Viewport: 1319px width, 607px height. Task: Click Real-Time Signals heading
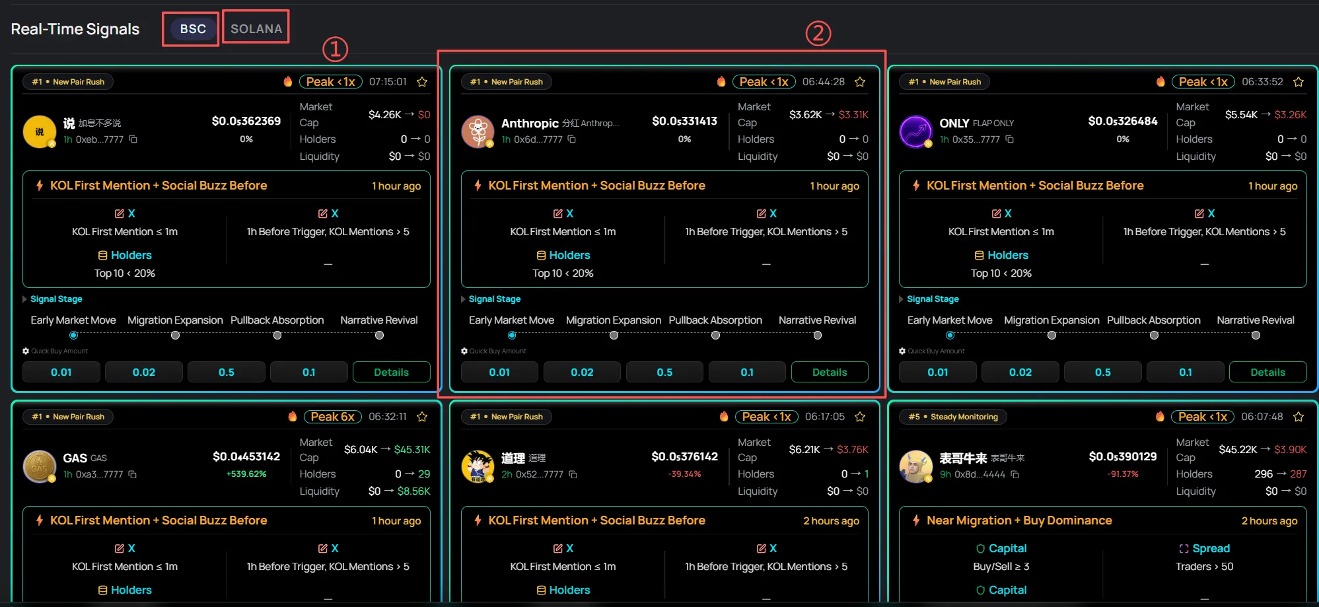click(x=75, y=29)
